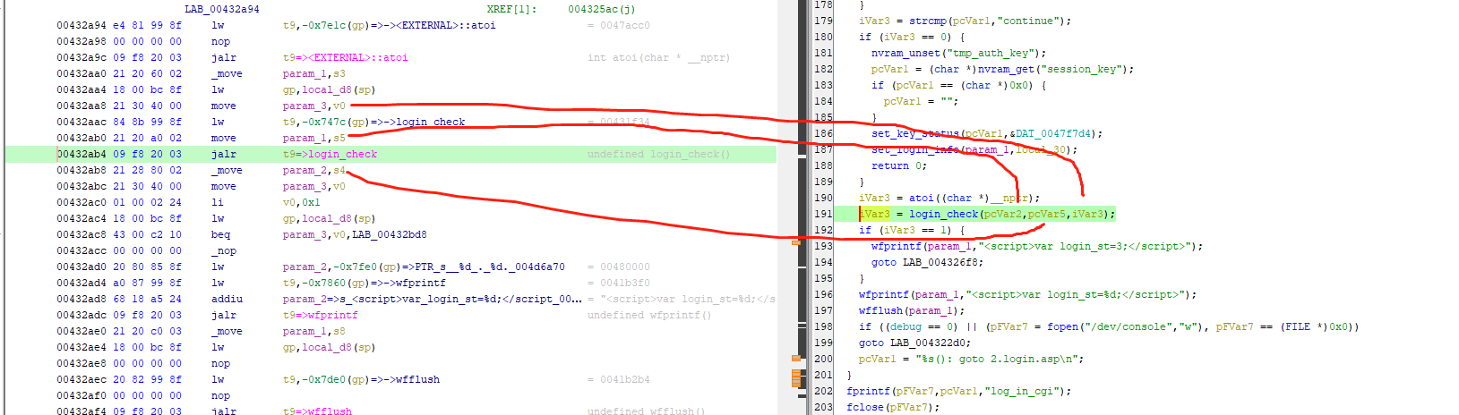Select the s_<script>var_login_st string reference
Viewport: 1459px width, 415px height.
coord(459,299)
